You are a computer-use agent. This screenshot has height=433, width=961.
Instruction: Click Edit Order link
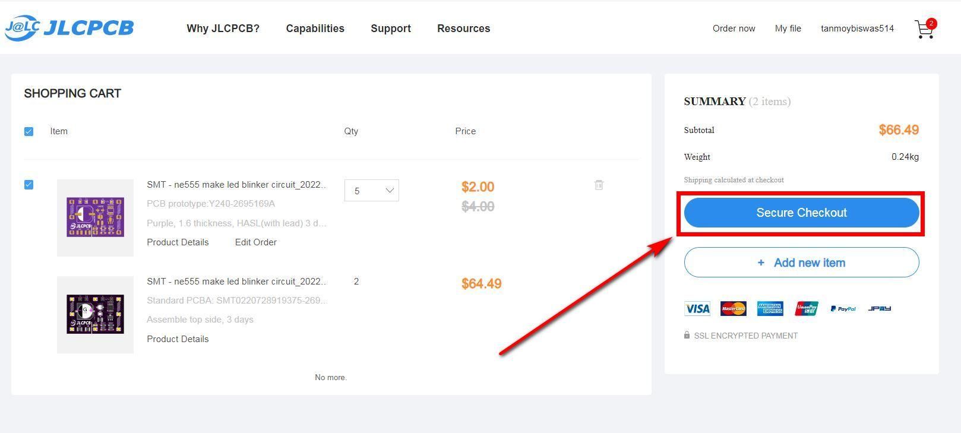click(x=256, y=242)
